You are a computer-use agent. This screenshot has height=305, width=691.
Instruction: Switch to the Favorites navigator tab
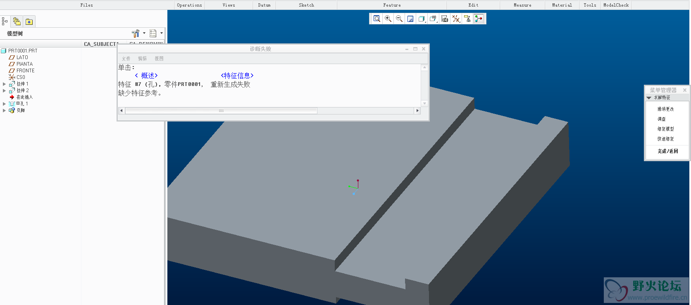(29, 21)
